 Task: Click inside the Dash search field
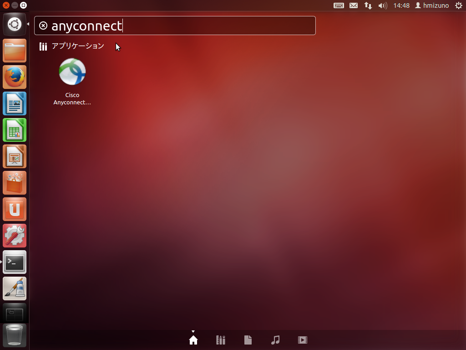pos(175,26)
